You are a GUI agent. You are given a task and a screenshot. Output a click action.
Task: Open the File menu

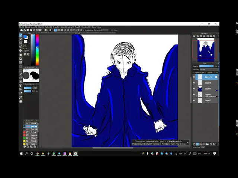point(22,27)
